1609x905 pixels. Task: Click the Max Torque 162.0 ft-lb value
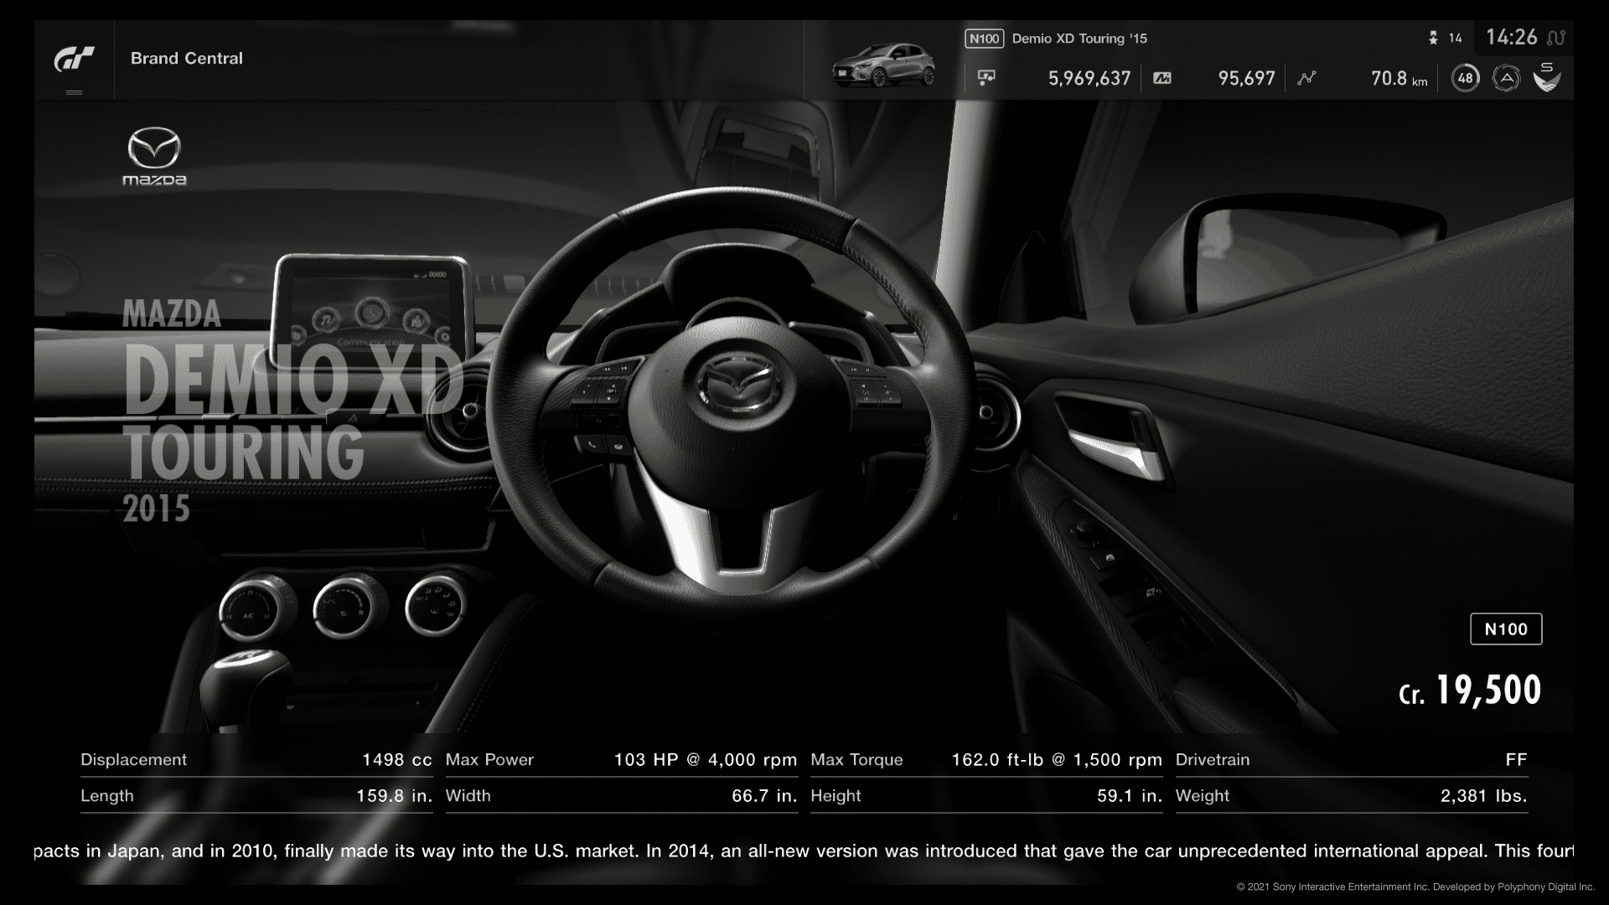click(1057, 760)
